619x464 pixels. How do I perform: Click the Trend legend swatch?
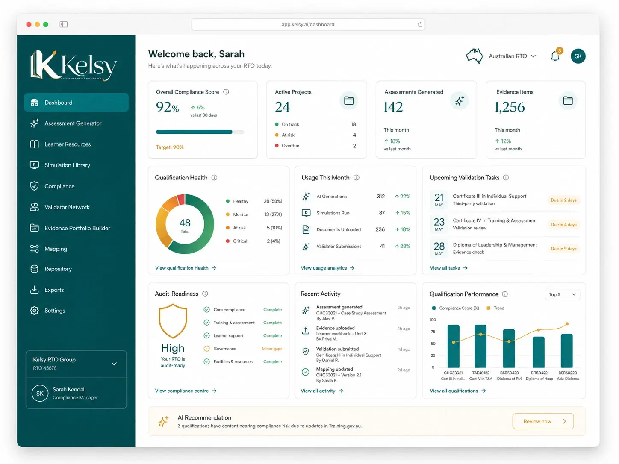tap(488, 308)
